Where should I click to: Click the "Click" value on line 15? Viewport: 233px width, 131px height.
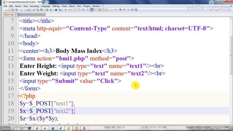click(107, 81)
